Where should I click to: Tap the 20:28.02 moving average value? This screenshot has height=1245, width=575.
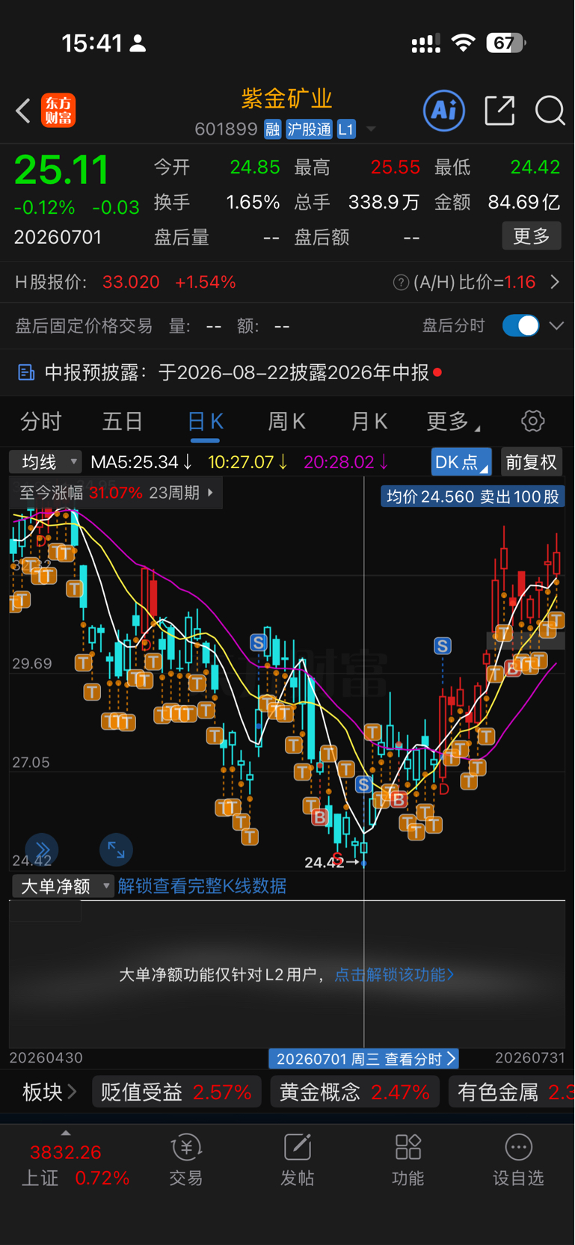pos(346,462)
